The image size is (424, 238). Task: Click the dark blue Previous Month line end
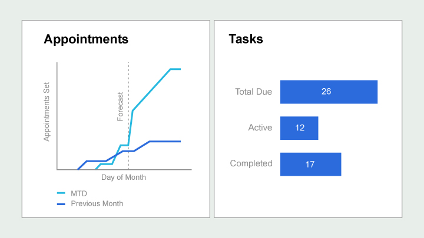179,142
